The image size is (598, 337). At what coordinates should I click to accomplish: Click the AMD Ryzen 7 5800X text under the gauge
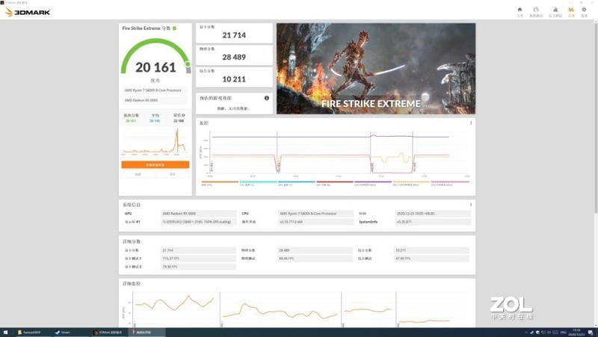point(153,90)
